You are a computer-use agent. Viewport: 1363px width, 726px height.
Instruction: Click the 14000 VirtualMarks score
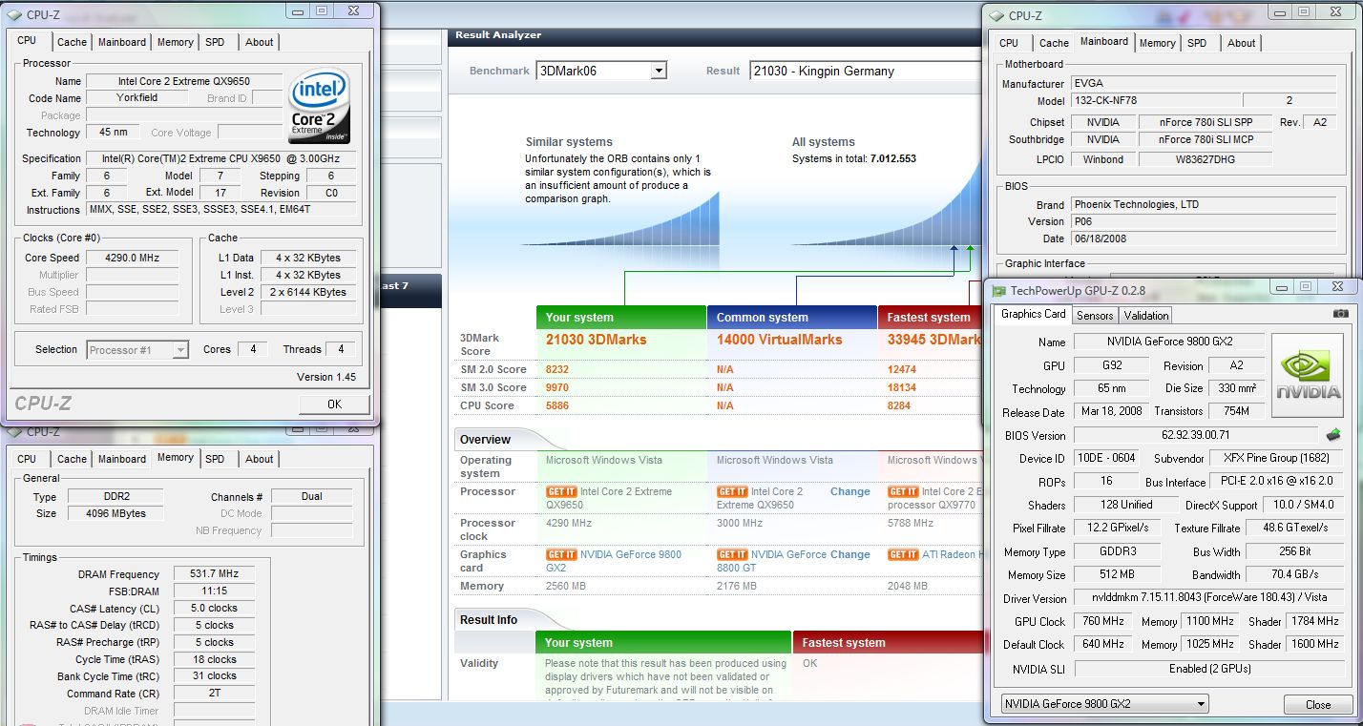coord(779,340)
